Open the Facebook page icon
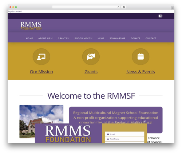 [160, 16]
